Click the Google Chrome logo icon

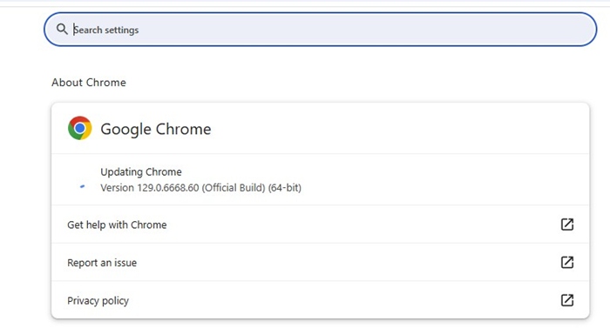(80, 128)
